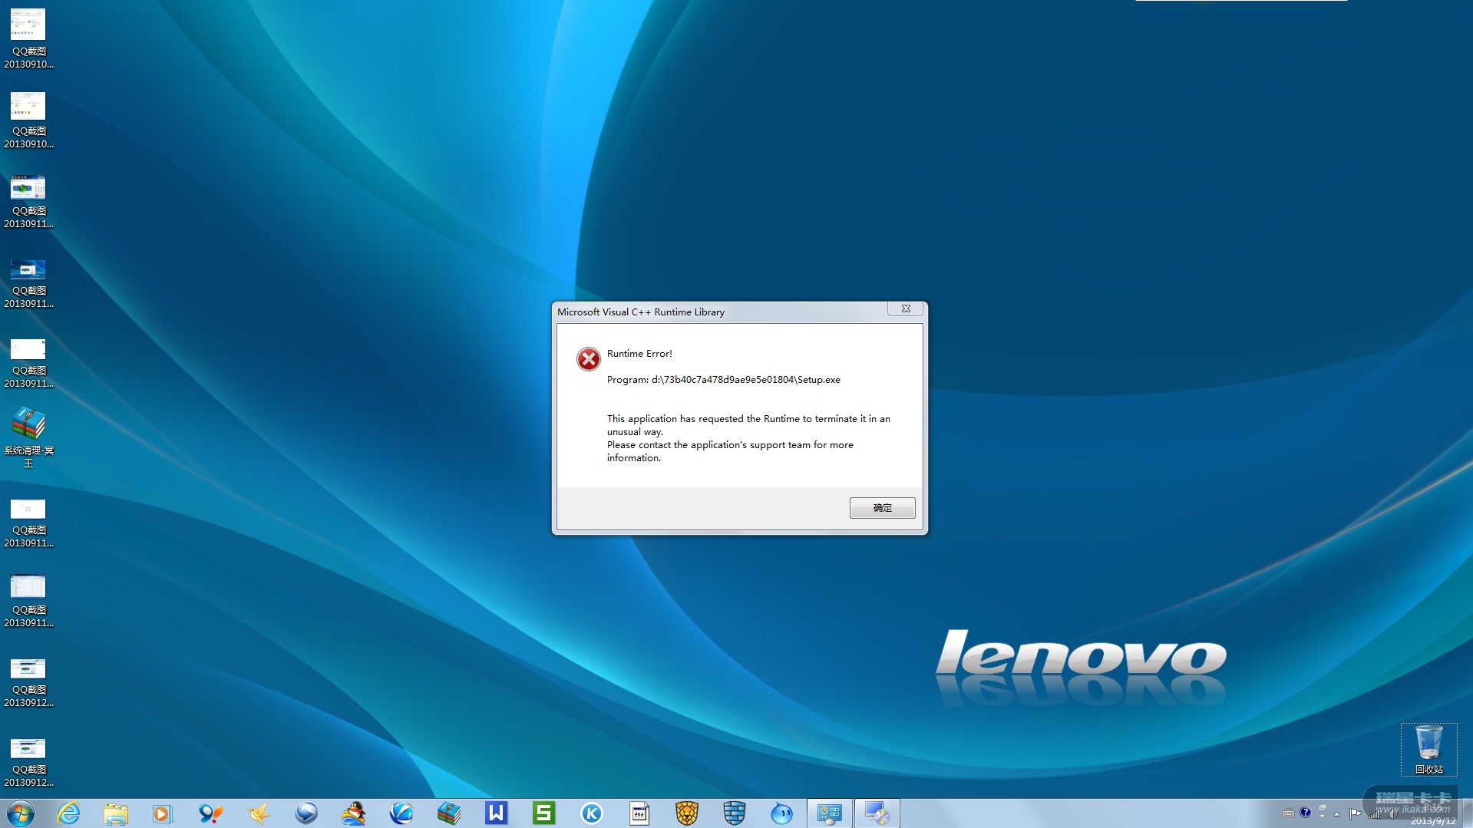Open the Action Center flag icon
This screenshot has height=828, width=1473.
[x=1356, y=814]
